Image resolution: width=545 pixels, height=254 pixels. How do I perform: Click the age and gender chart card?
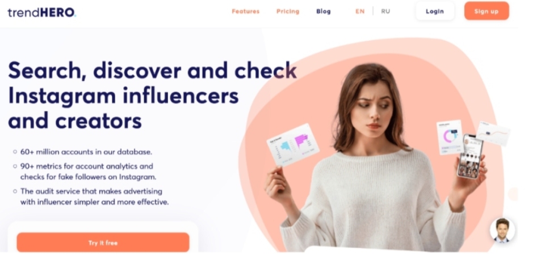(293, 144)
